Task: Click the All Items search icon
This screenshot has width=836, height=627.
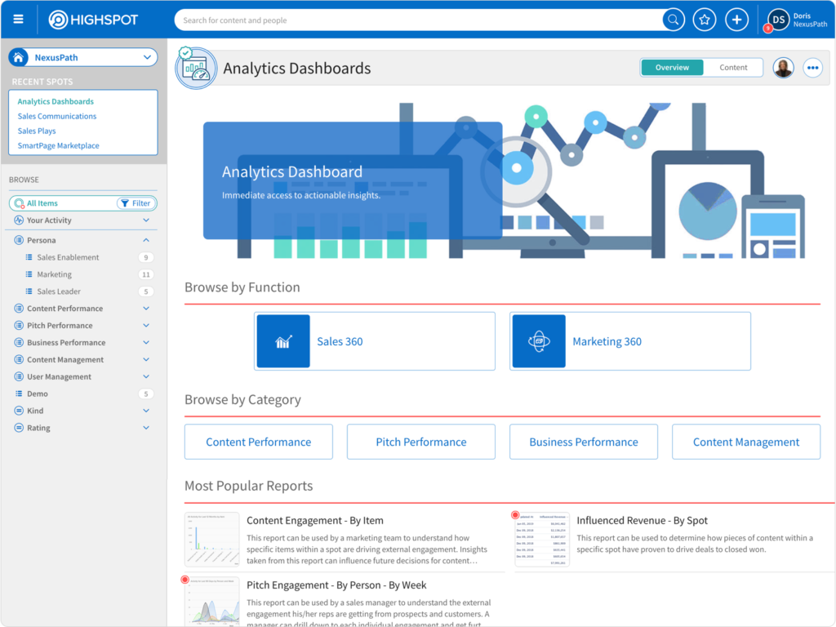Action: [x=20, y=203]
